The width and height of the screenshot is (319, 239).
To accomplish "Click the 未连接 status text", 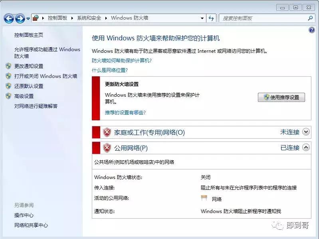I will [290, 132].
